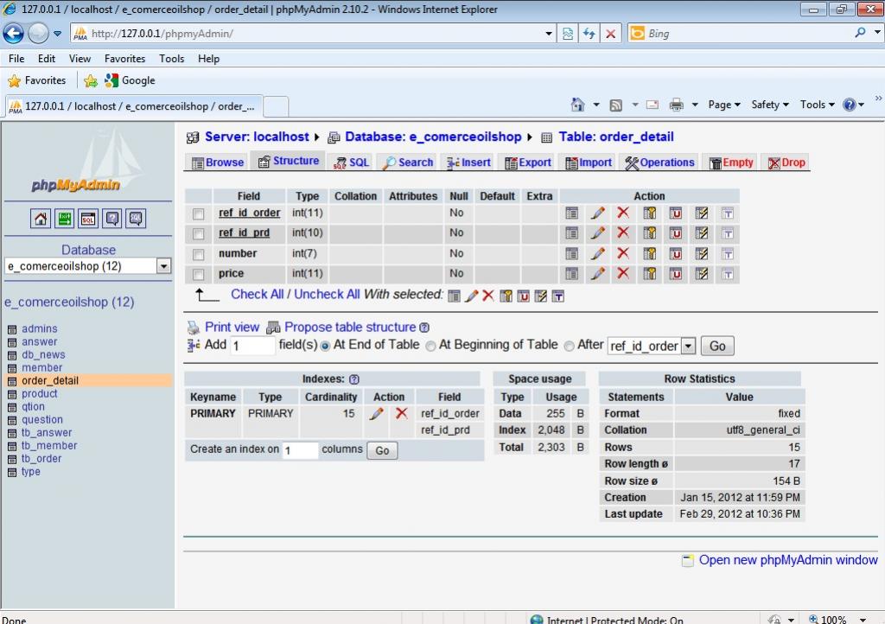This screenshot has width=885, height=624.
Task: Click the red X drop icon for number field
Action: pyautogui.click(x=622, y=253)
